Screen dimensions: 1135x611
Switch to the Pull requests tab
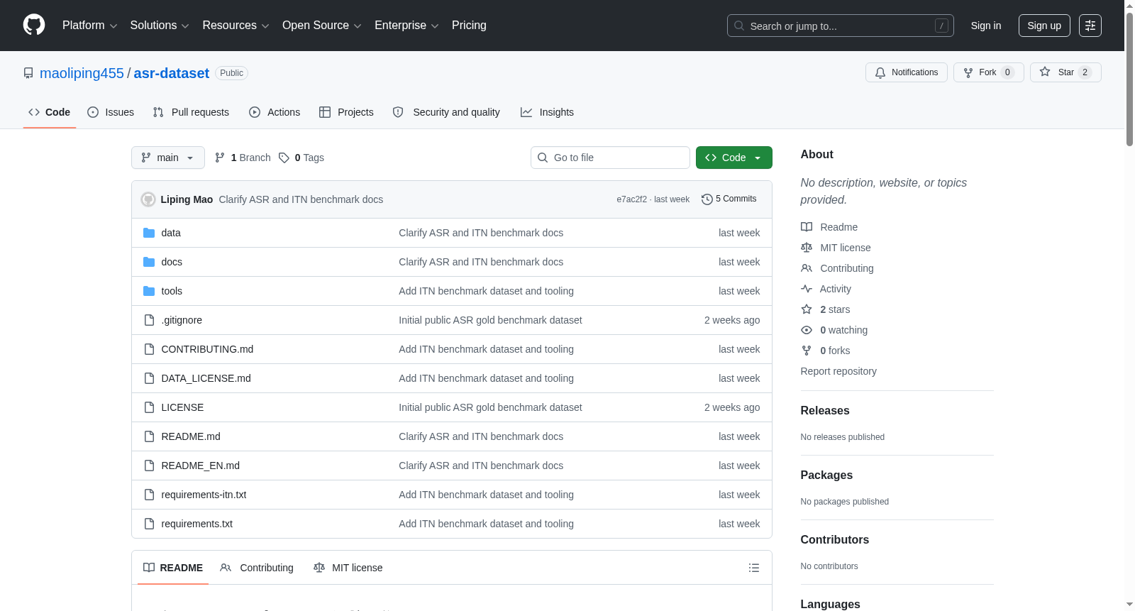click(191, 112)
